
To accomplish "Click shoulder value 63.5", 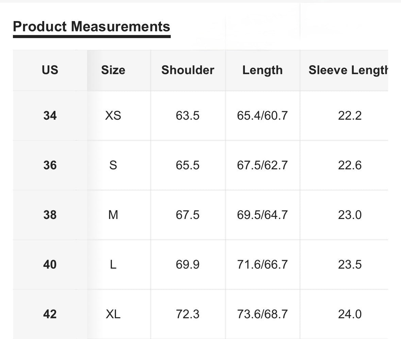I will 188,116.
